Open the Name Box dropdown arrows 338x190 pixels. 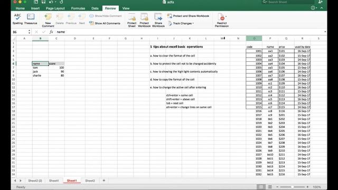pyautogui.click(x=30, y=32)
